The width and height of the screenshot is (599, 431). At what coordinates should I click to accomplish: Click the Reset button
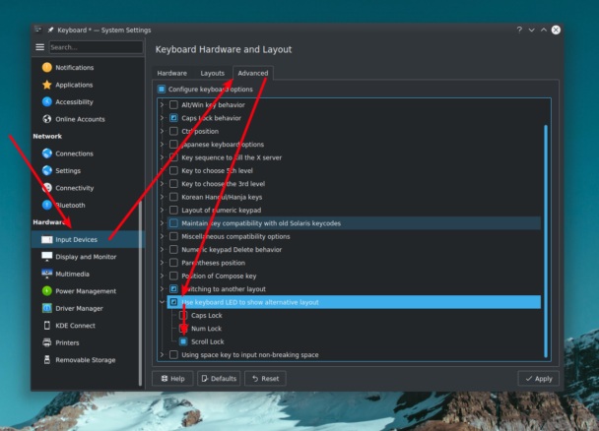coord(265,379)
